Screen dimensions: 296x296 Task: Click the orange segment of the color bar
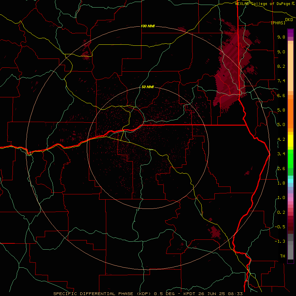[290, 113]
